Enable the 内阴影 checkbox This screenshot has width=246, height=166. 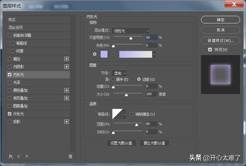click(x=10, y=67)
